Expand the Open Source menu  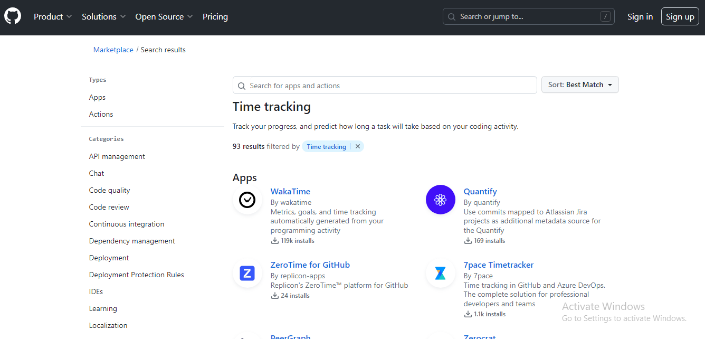point(164,17)
